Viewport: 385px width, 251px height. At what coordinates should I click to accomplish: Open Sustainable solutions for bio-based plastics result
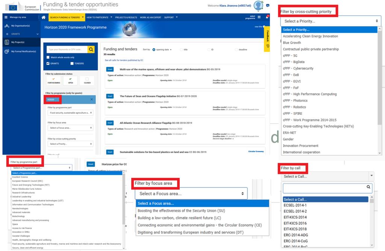tap(154, 152)
